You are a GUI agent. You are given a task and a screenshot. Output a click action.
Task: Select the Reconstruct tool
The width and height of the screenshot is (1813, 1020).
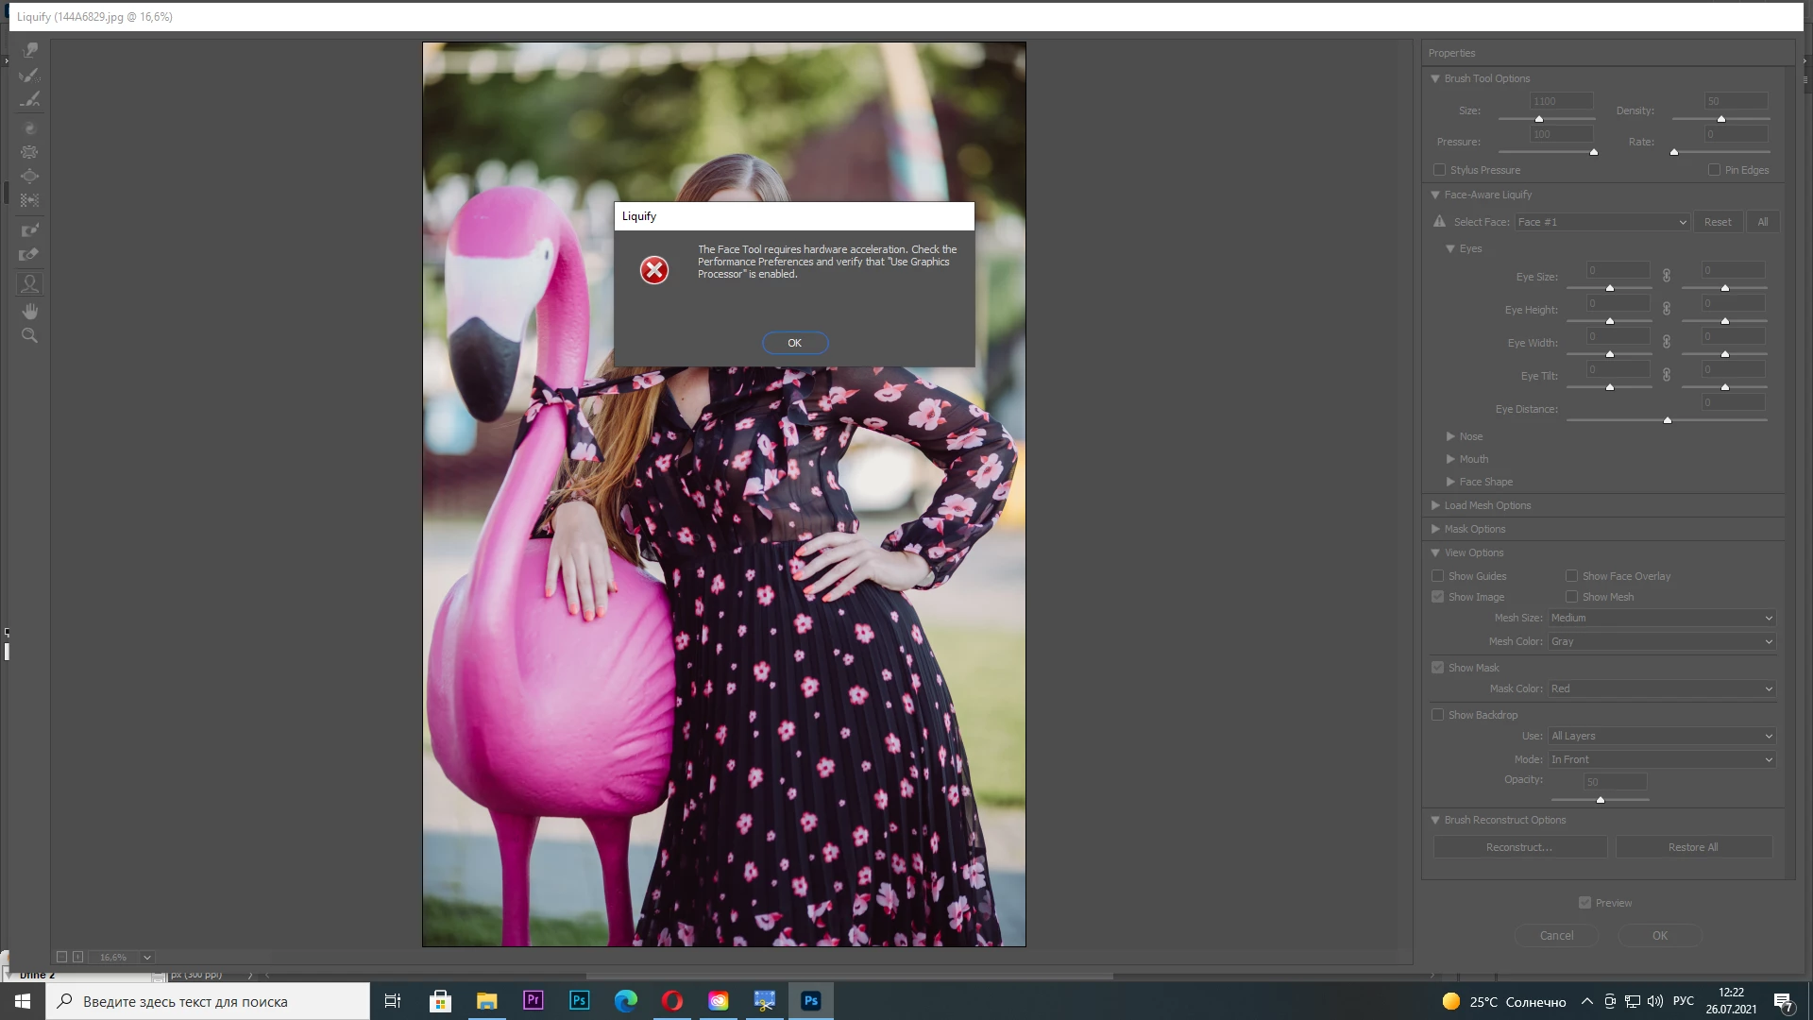point(30,75)
